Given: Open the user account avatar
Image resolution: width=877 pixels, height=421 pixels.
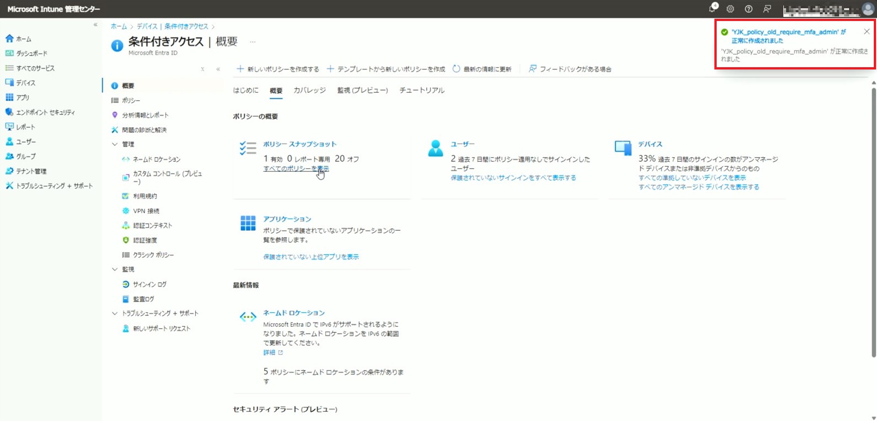Looking at the screenshot, I should [x=868, y=9].
